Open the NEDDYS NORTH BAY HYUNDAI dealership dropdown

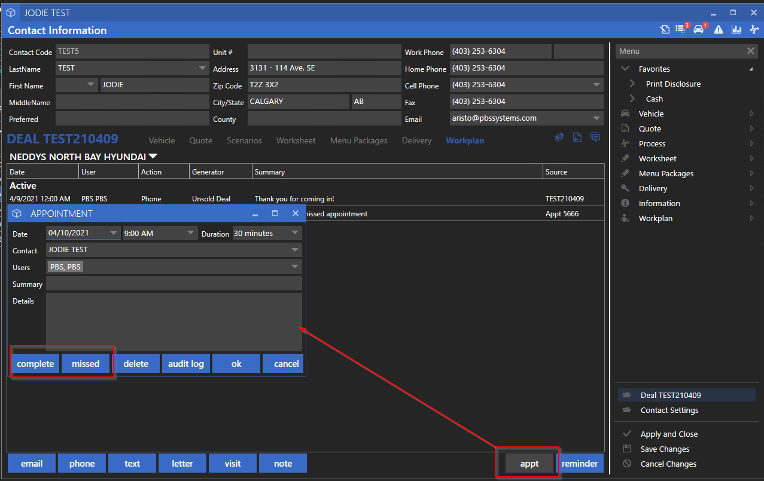coord(153,157)
